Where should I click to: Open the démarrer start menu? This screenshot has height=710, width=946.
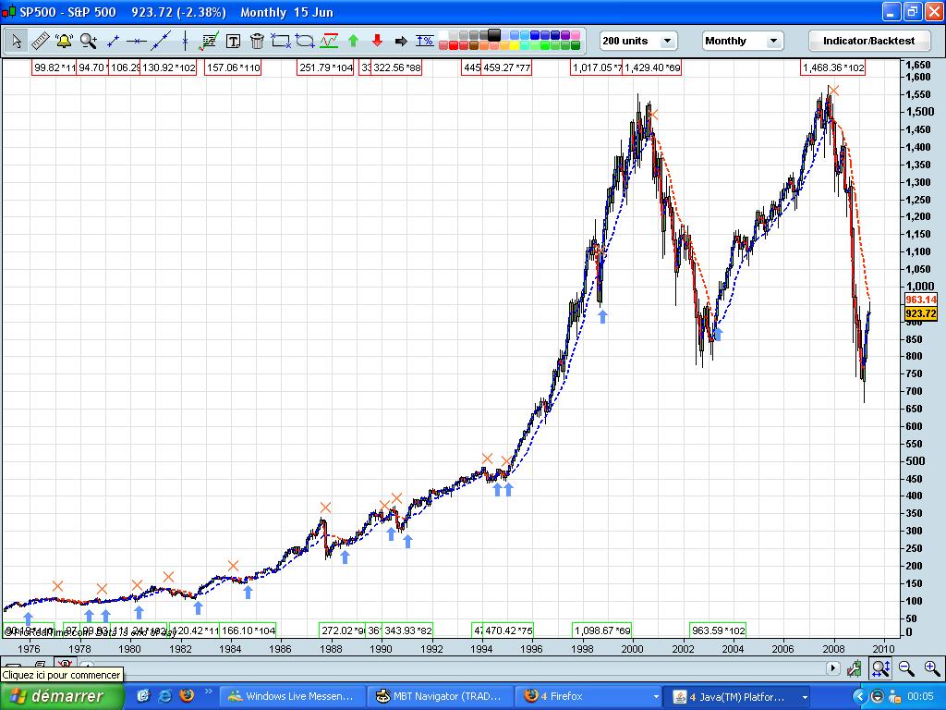click(62, 697)
